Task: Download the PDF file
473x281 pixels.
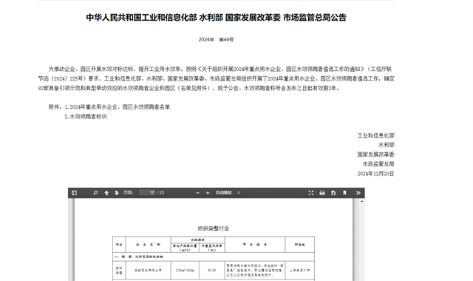Action: [x=333, y=193]
